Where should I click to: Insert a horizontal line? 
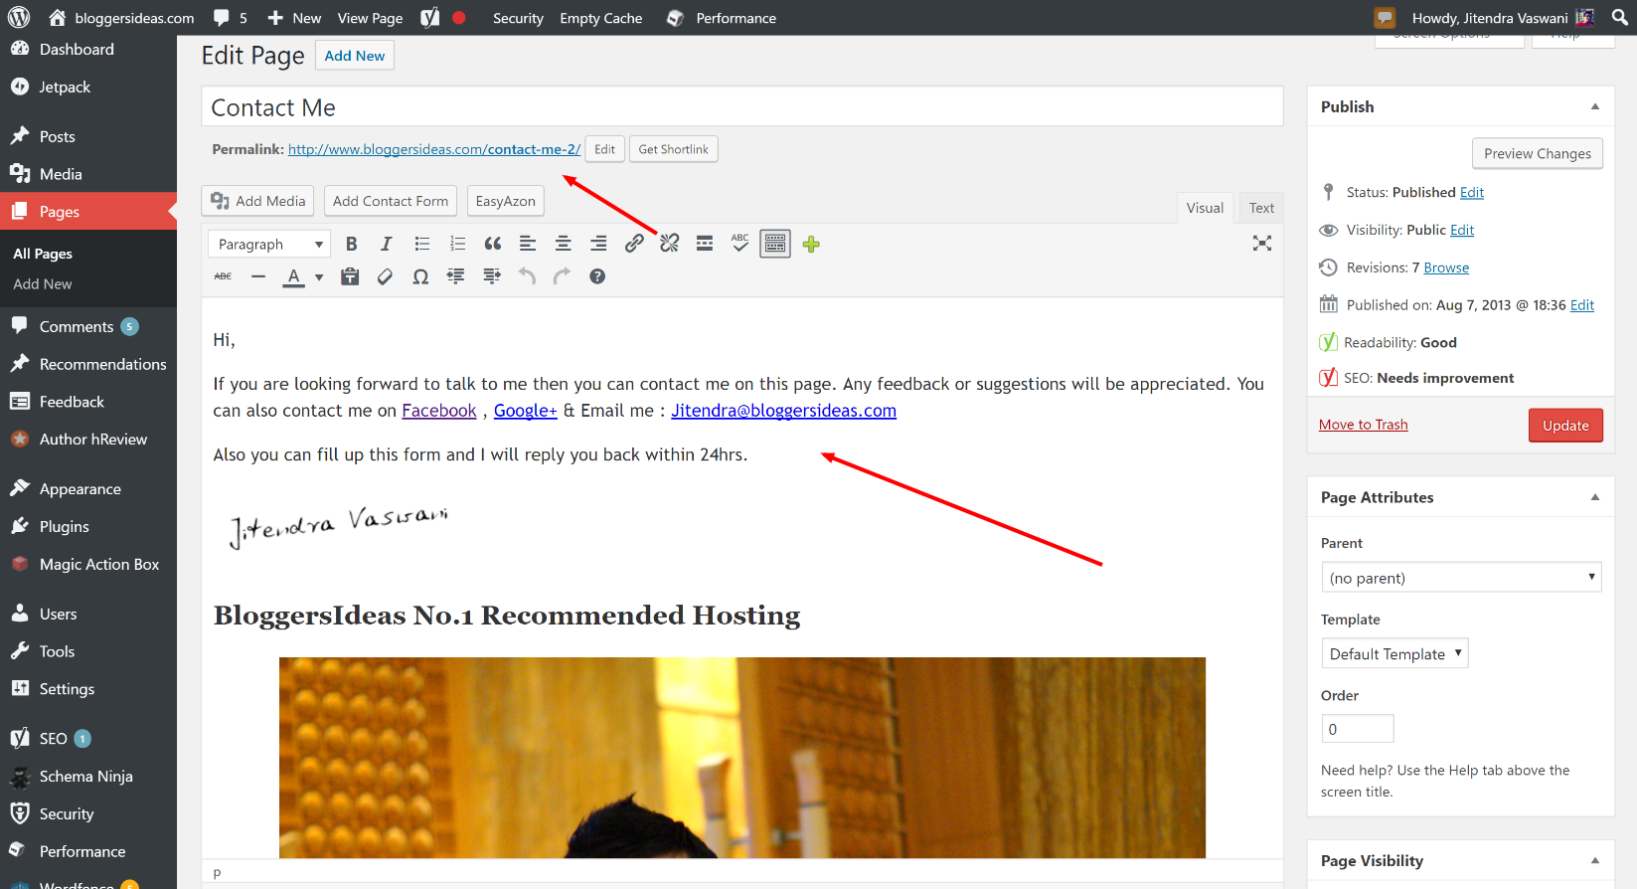tap(258, 276)
